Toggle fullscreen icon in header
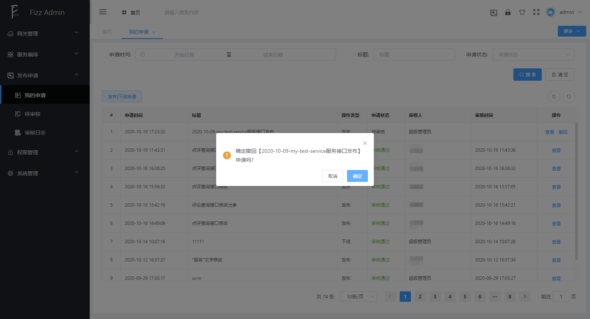Image resolution: width=590 pixels, height=319 pixels. click(x=536, y=12)
